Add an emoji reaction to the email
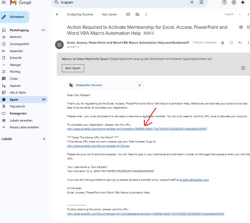This screenshot has height=223, width=250. click(x=231, y=43)
